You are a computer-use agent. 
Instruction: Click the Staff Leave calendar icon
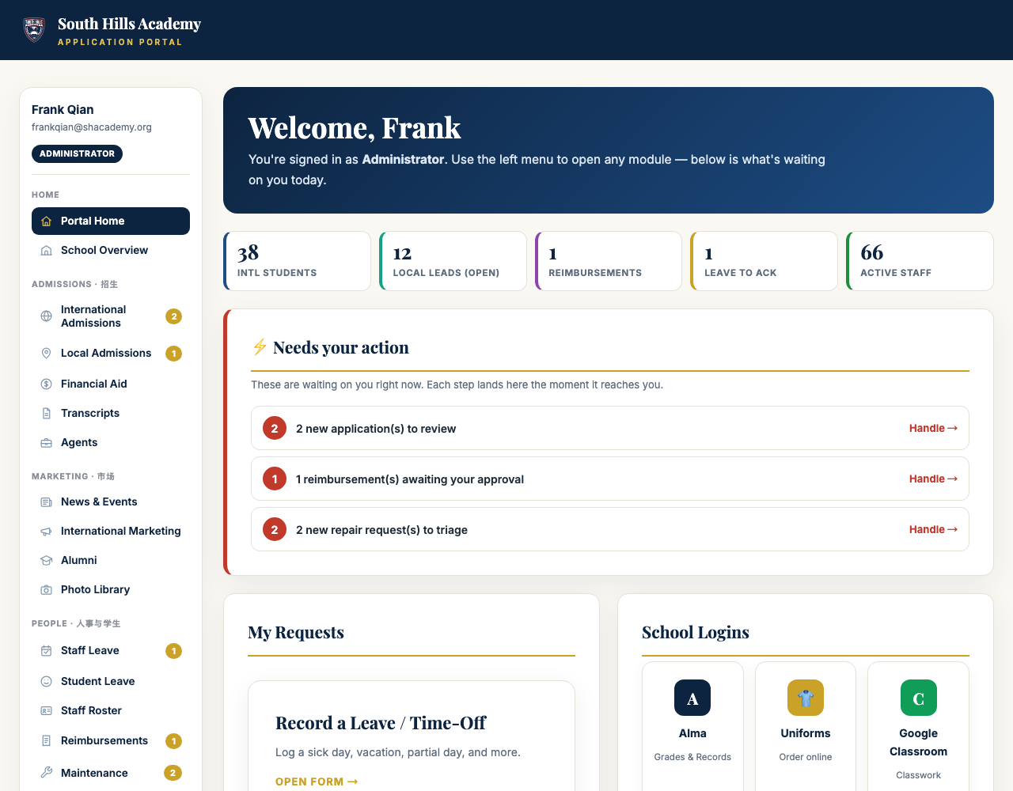click(x=46, y=651)
